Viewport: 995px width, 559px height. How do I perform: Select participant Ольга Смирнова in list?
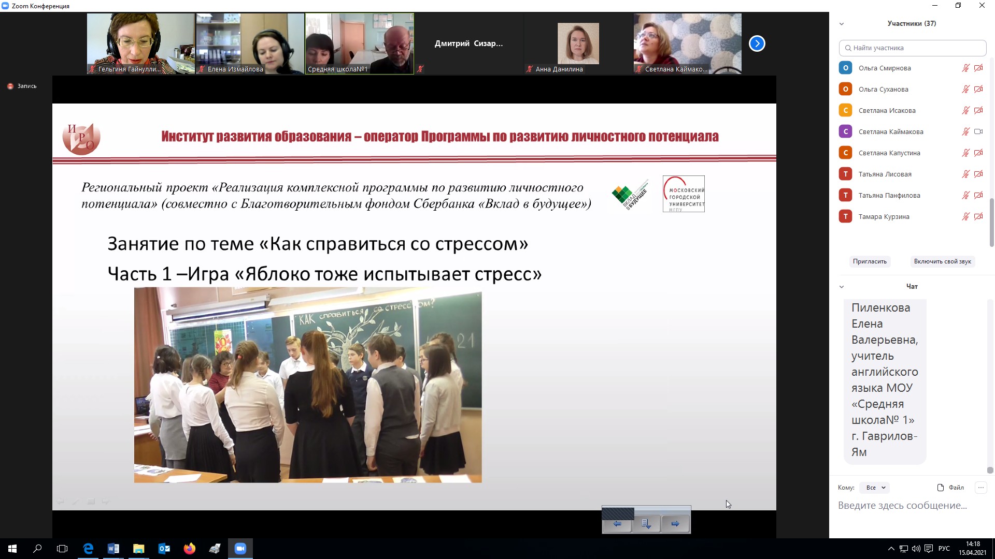click(911, 68)
